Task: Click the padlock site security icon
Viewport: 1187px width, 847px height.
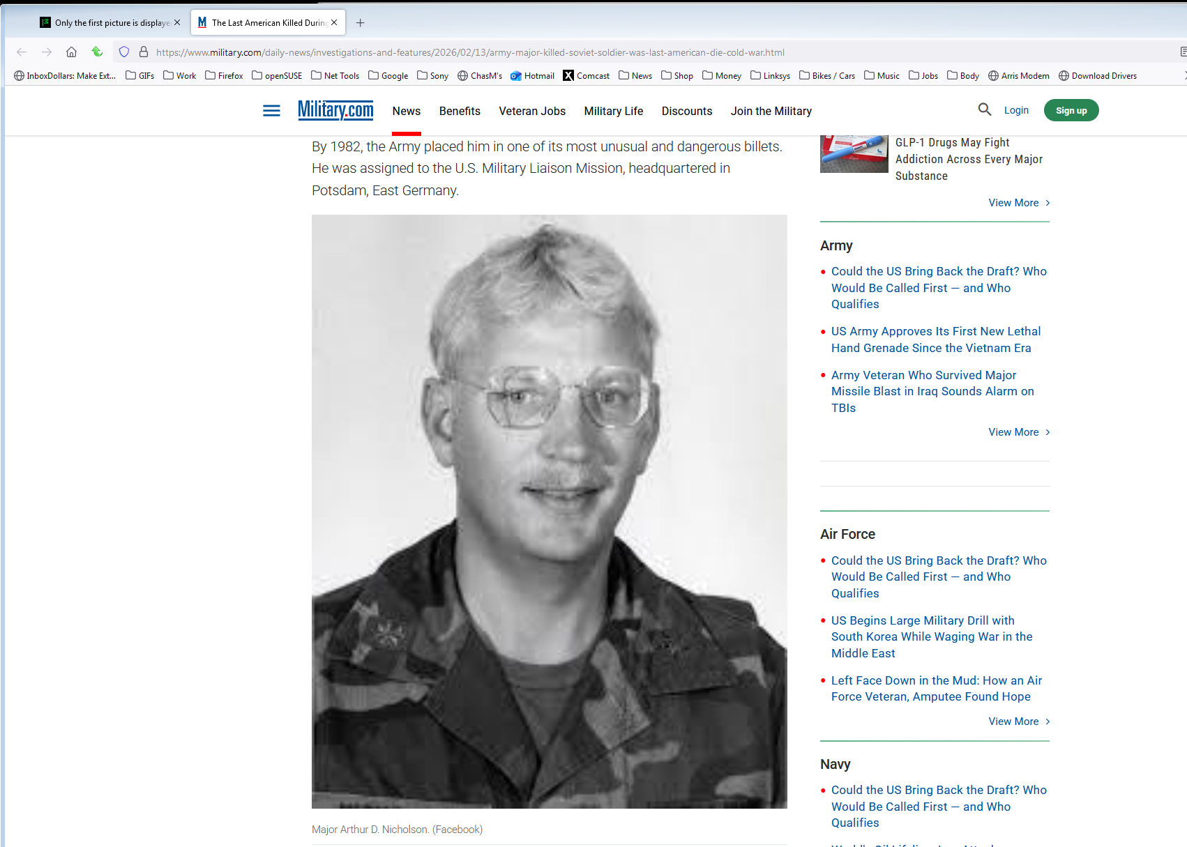Action: (x=144, y=52)
